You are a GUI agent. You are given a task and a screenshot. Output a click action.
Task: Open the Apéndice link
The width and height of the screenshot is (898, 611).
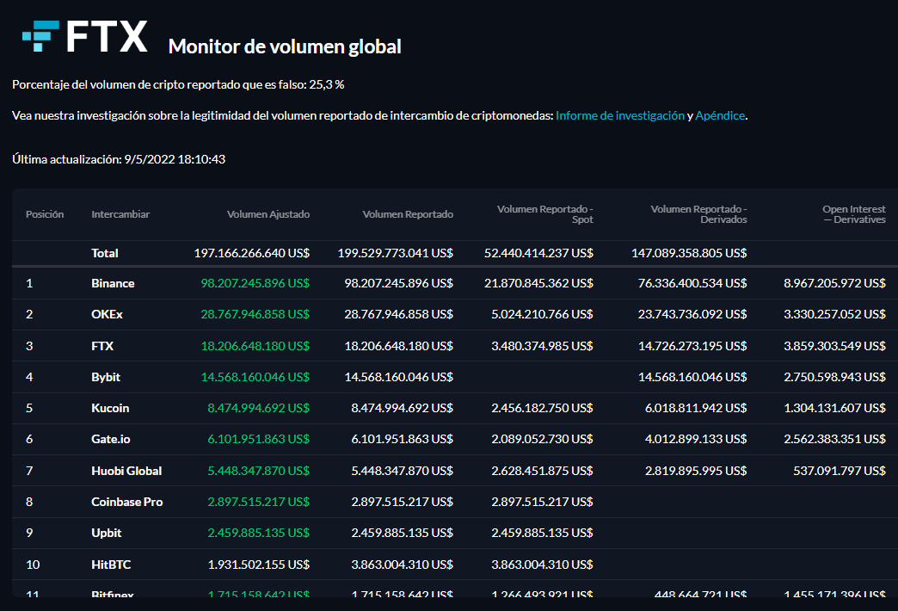(720, 116)
